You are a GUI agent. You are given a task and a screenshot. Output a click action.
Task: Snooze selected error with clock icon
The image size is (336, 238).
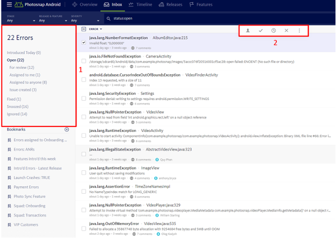274,30
